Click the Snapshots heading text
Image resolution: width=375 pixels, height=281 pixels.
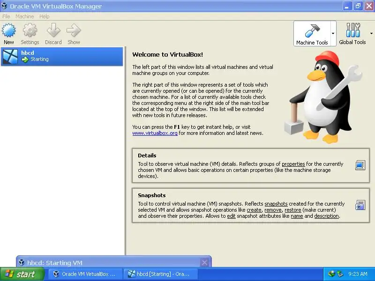[152, 195]
